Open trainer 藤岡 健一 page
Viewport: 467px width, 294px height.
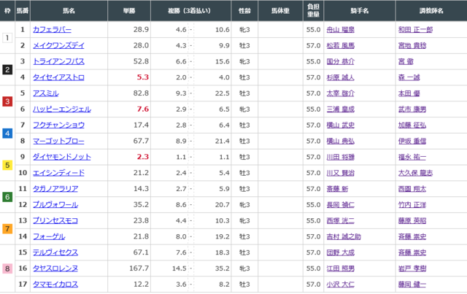(x=412, y=284)
